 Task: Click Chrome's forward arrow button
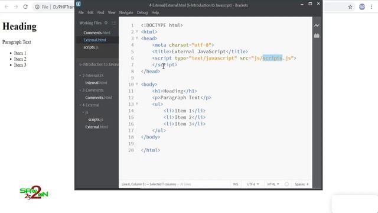16,7
